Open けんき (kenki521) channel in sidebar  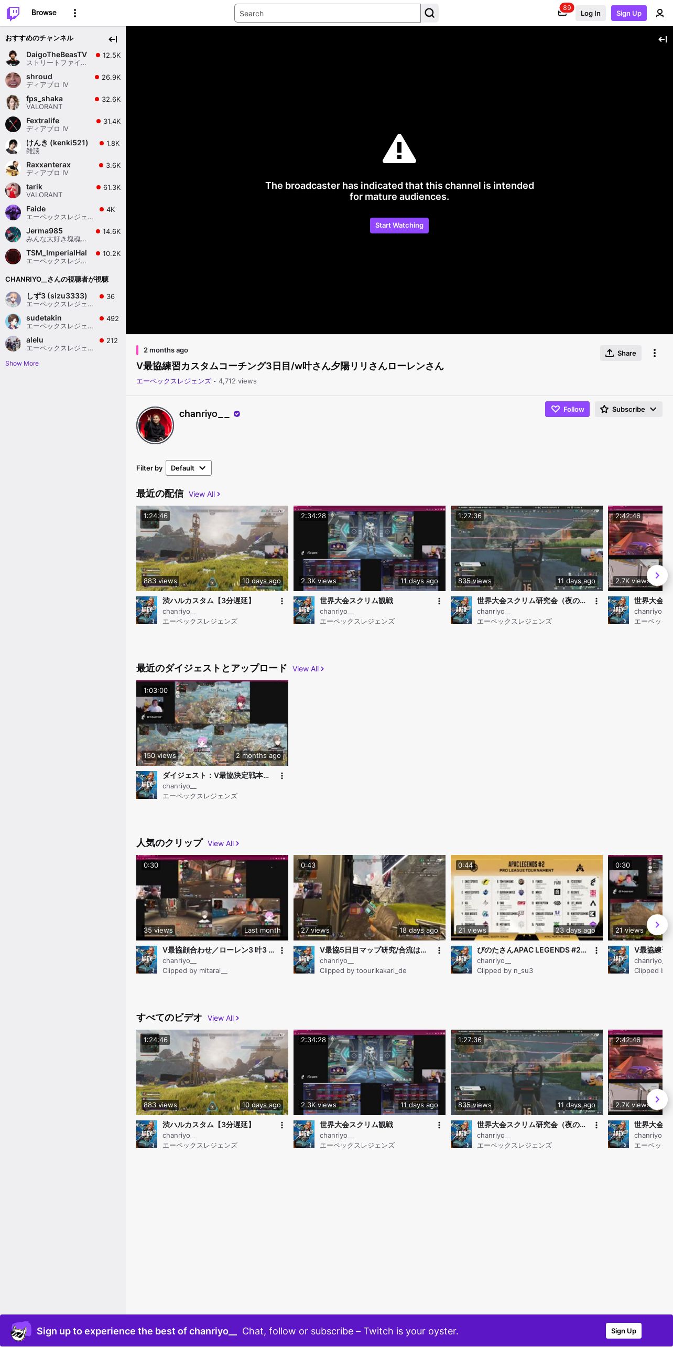[63, 146]
